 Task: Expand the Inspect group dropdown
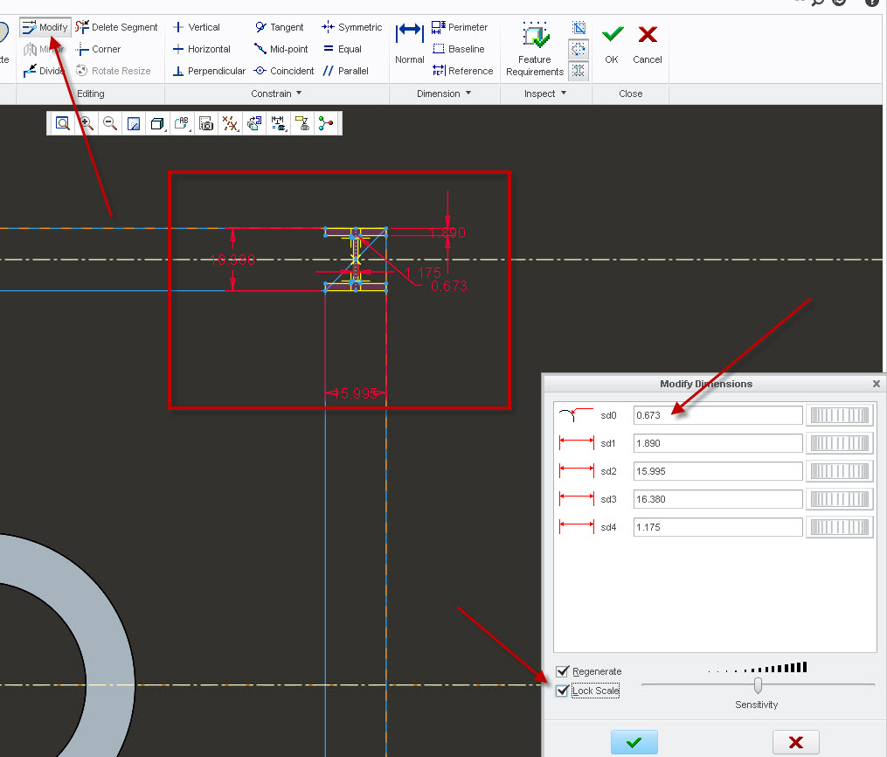[x=545, y=94]
